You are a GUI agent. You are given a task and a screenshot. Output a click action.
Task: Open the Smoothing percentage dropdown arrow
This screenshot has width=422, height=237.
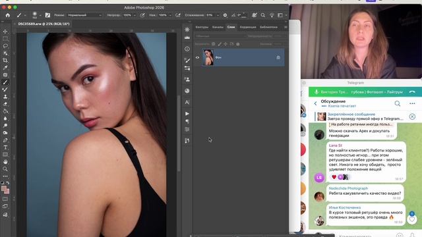point(218,16)
